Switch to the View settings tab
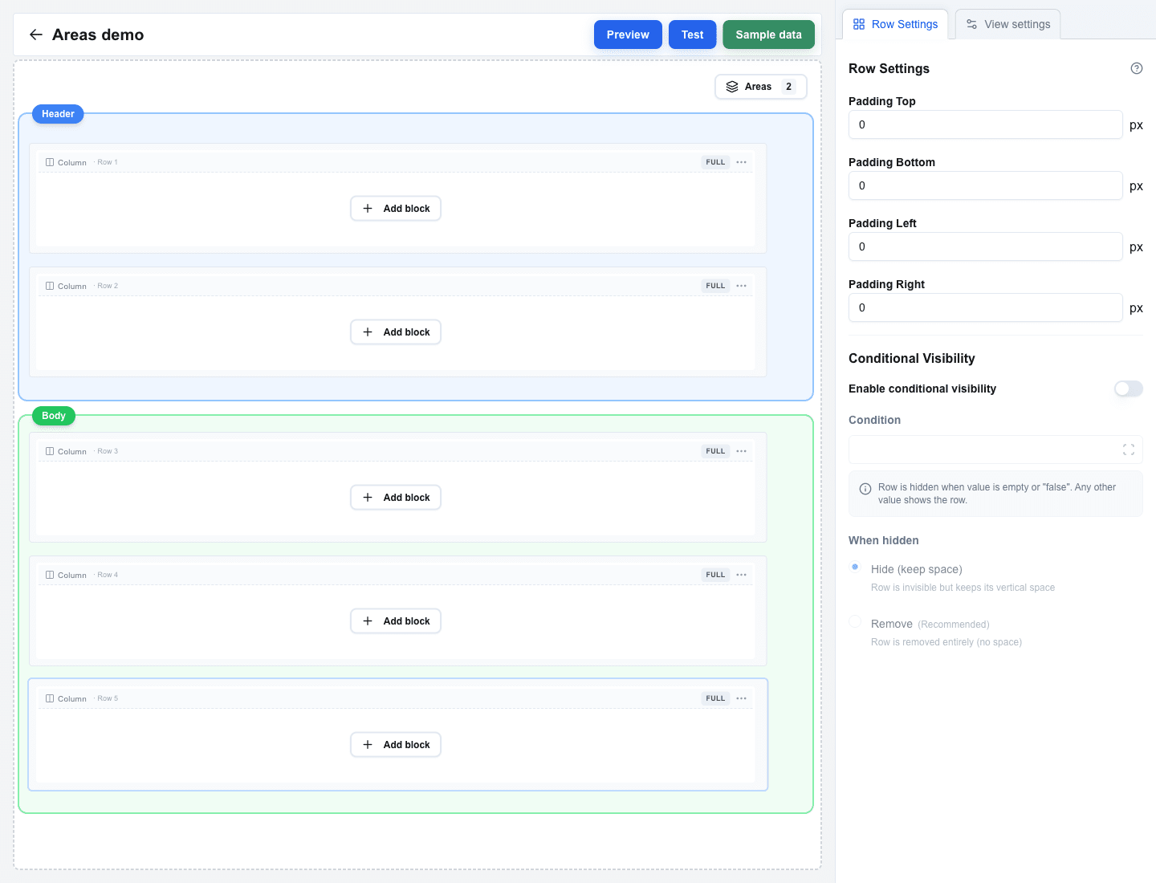Viewport: 1156px width, 883px height. pos(1007,24)
